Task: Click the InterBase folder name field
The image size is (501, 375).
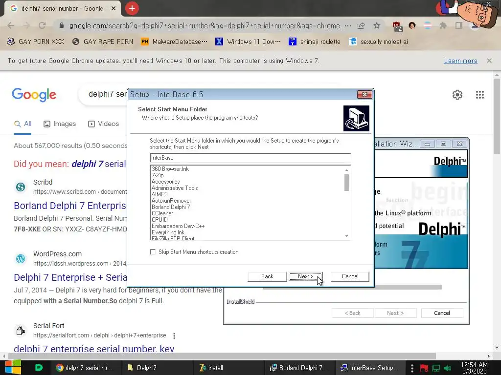Action: pyautogui.click(x=250, y=158)
